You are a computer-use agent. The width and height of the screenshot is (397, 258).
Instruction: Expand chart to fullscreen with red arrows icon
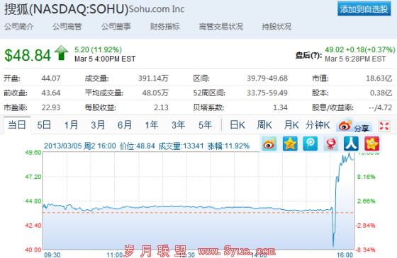click(x=384, y=126)
